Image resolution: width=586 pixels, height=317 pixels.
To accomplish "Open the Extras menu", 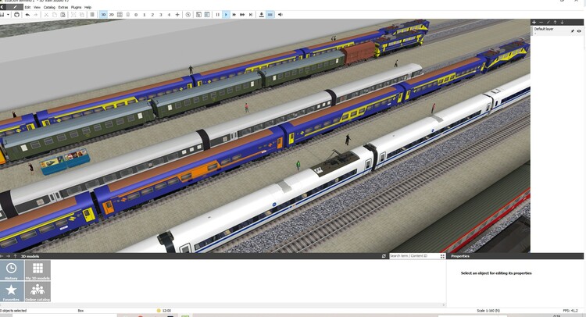I will tap(63, 7).
